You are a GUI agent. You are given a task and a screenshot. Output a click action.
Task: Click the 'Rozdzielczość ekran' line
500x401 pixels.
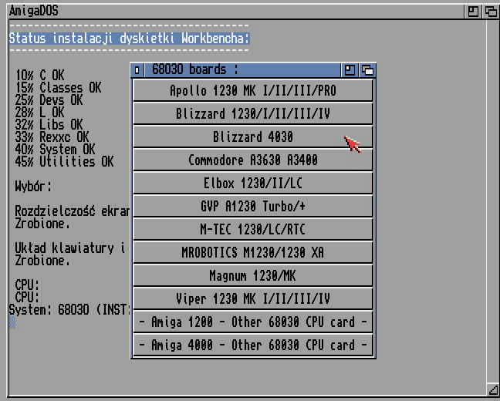click(73, 211)
